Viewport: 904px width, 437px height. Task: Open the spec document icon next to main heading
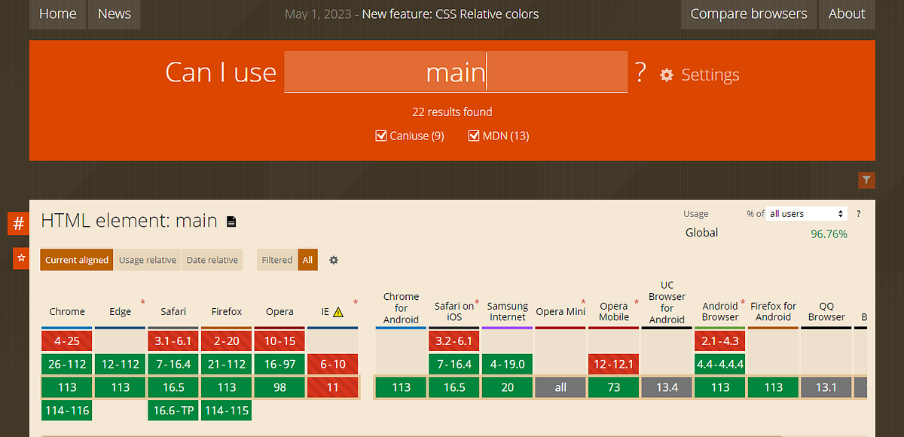coord(231,221)
